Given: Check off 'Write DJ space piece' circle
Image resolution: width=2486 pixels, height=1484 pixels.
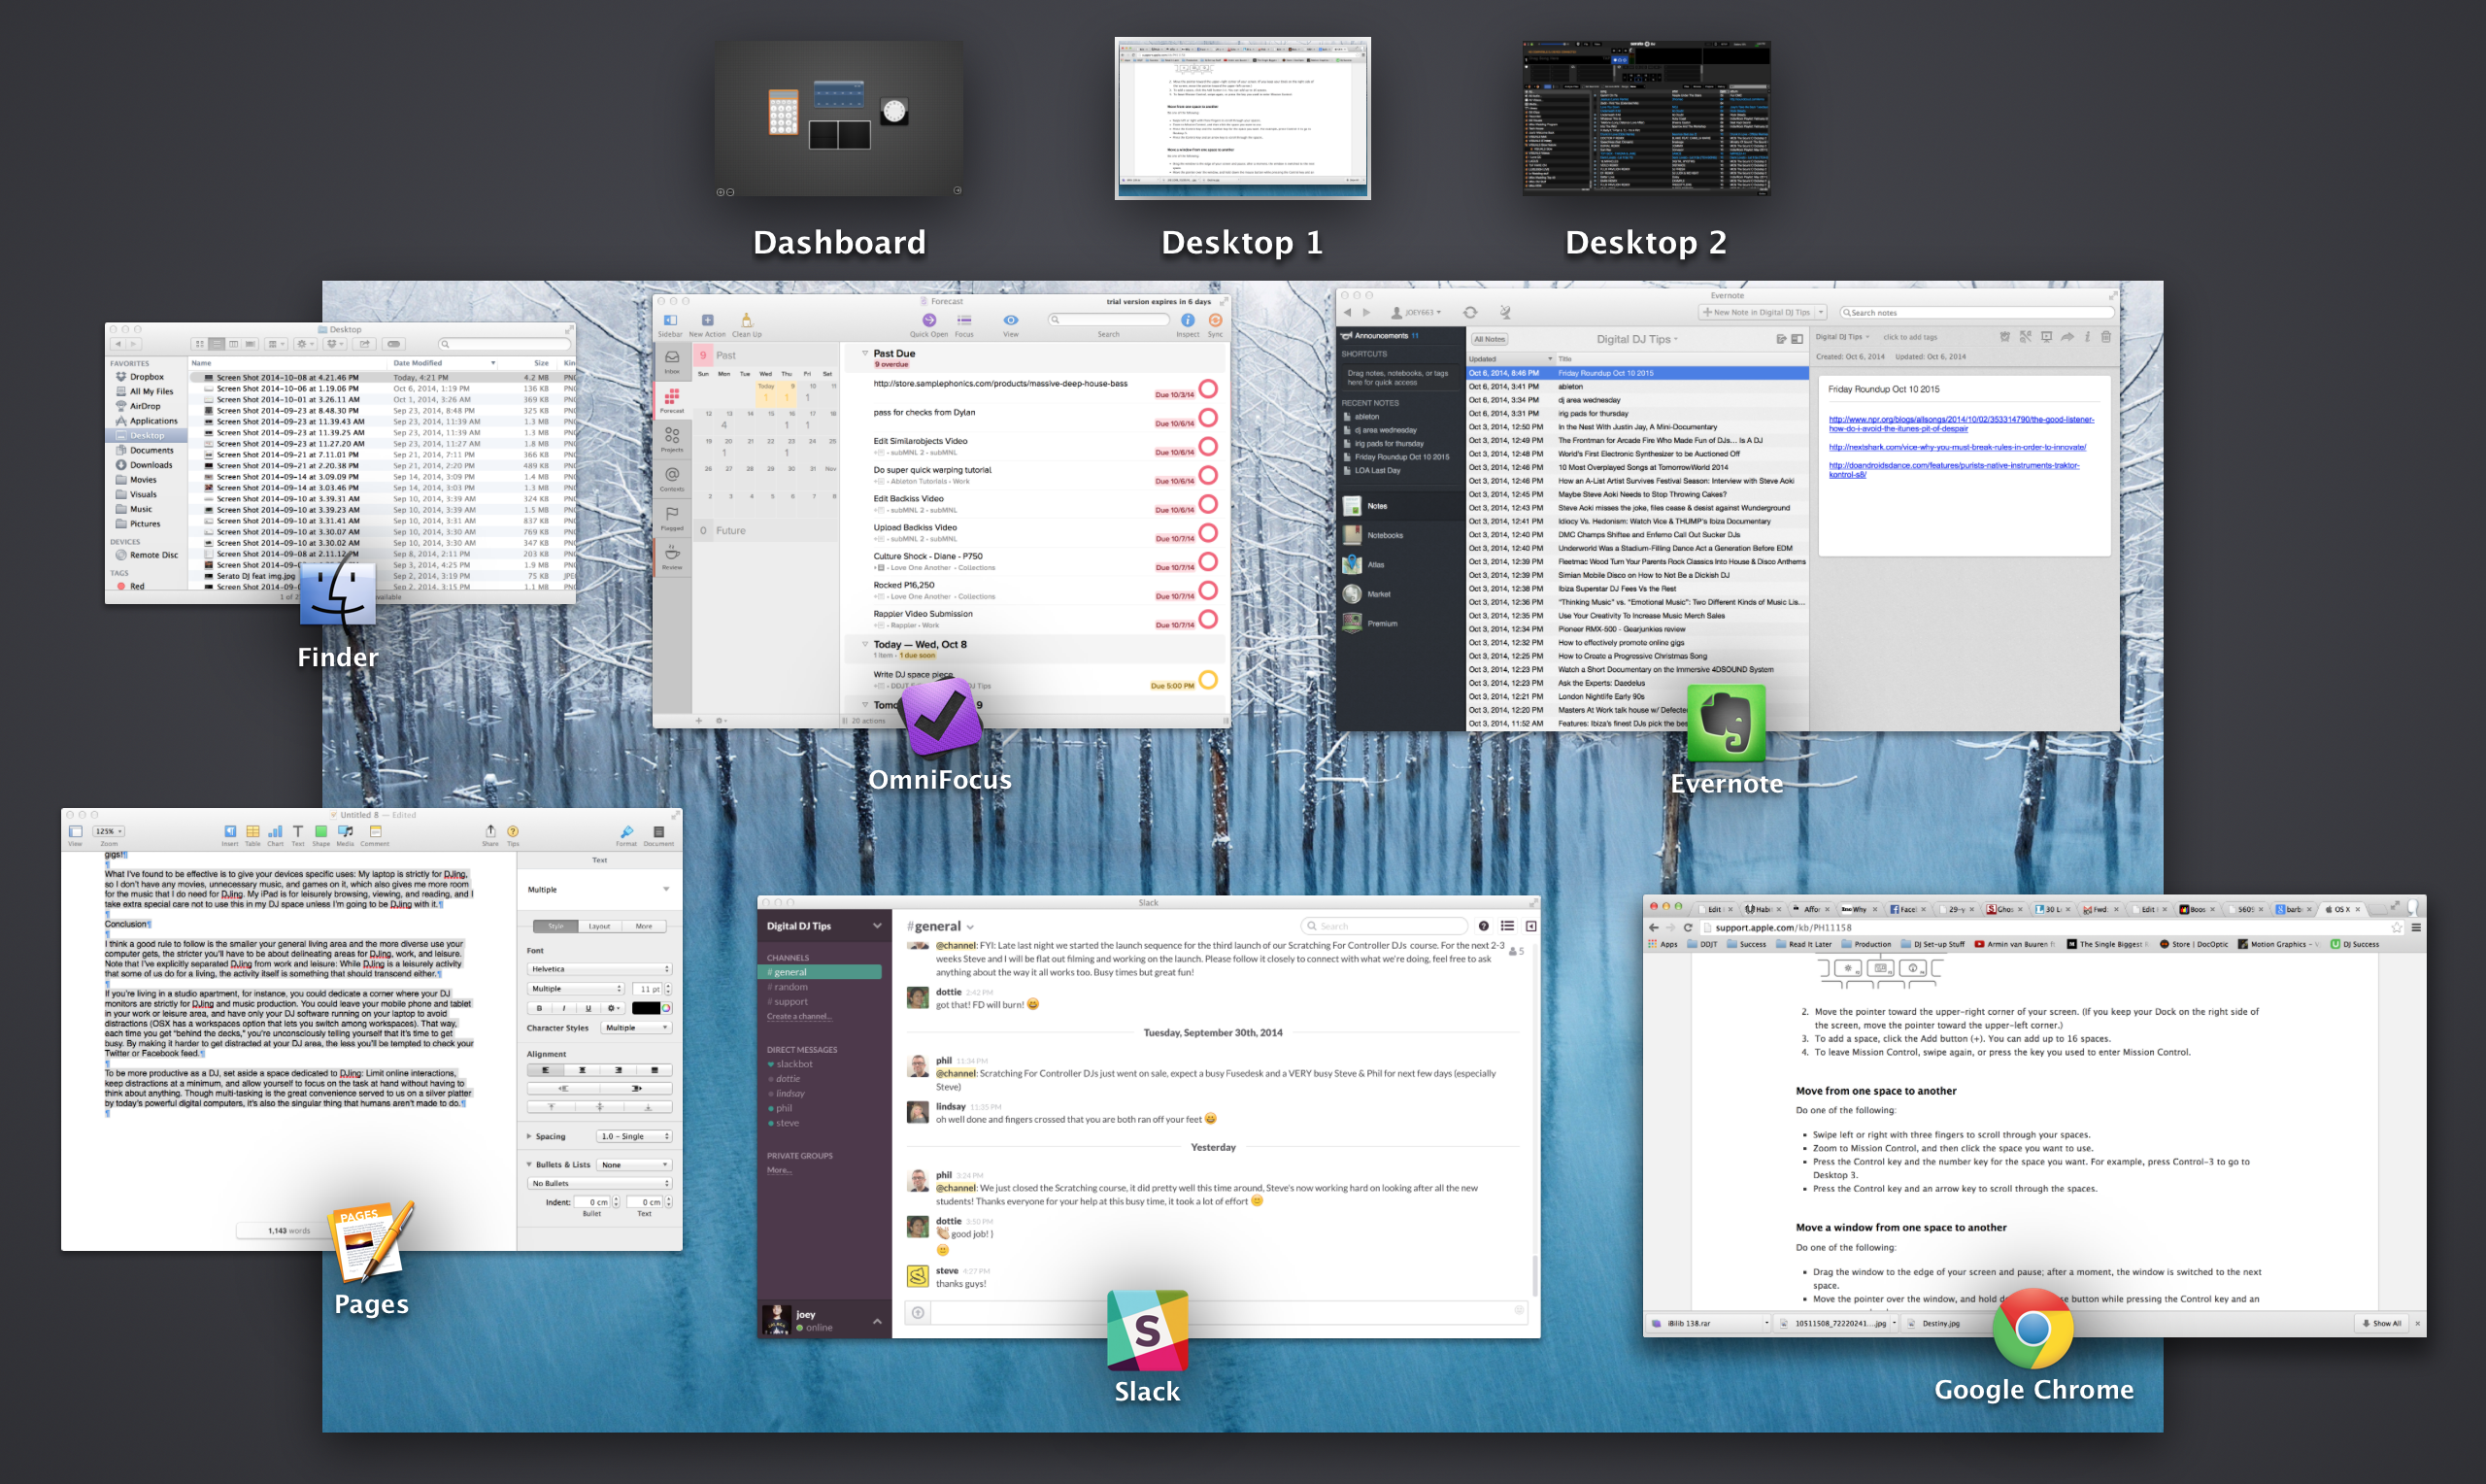Looking at the screenshot, I should pos(1208,680).
